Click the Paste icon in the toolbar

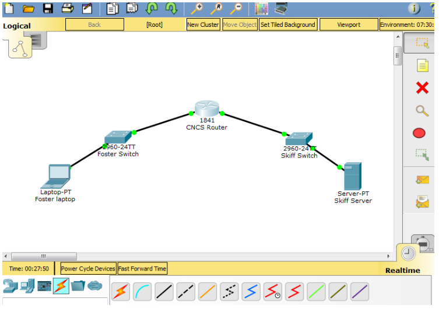[x=132, y=8]
